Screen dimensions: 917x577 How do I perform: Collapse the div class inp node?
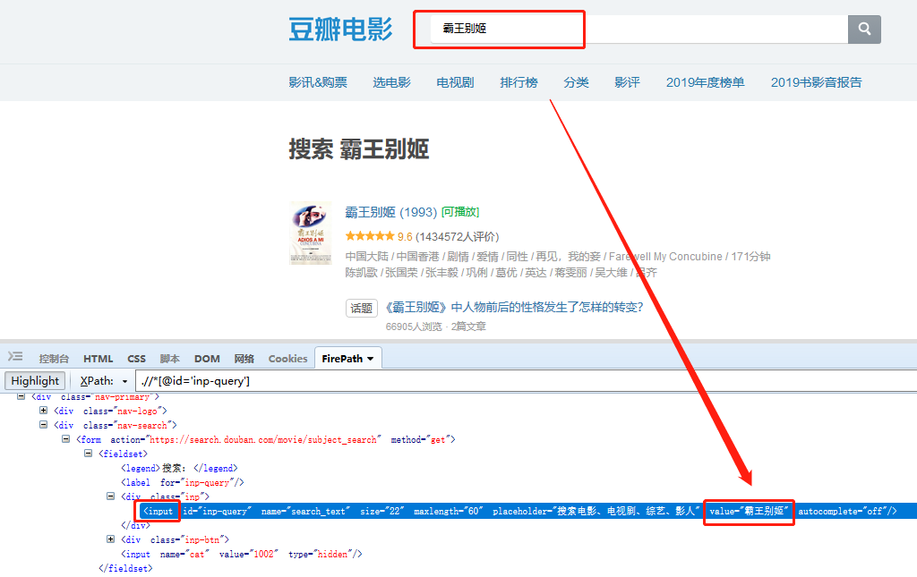[x=110, y=496]
